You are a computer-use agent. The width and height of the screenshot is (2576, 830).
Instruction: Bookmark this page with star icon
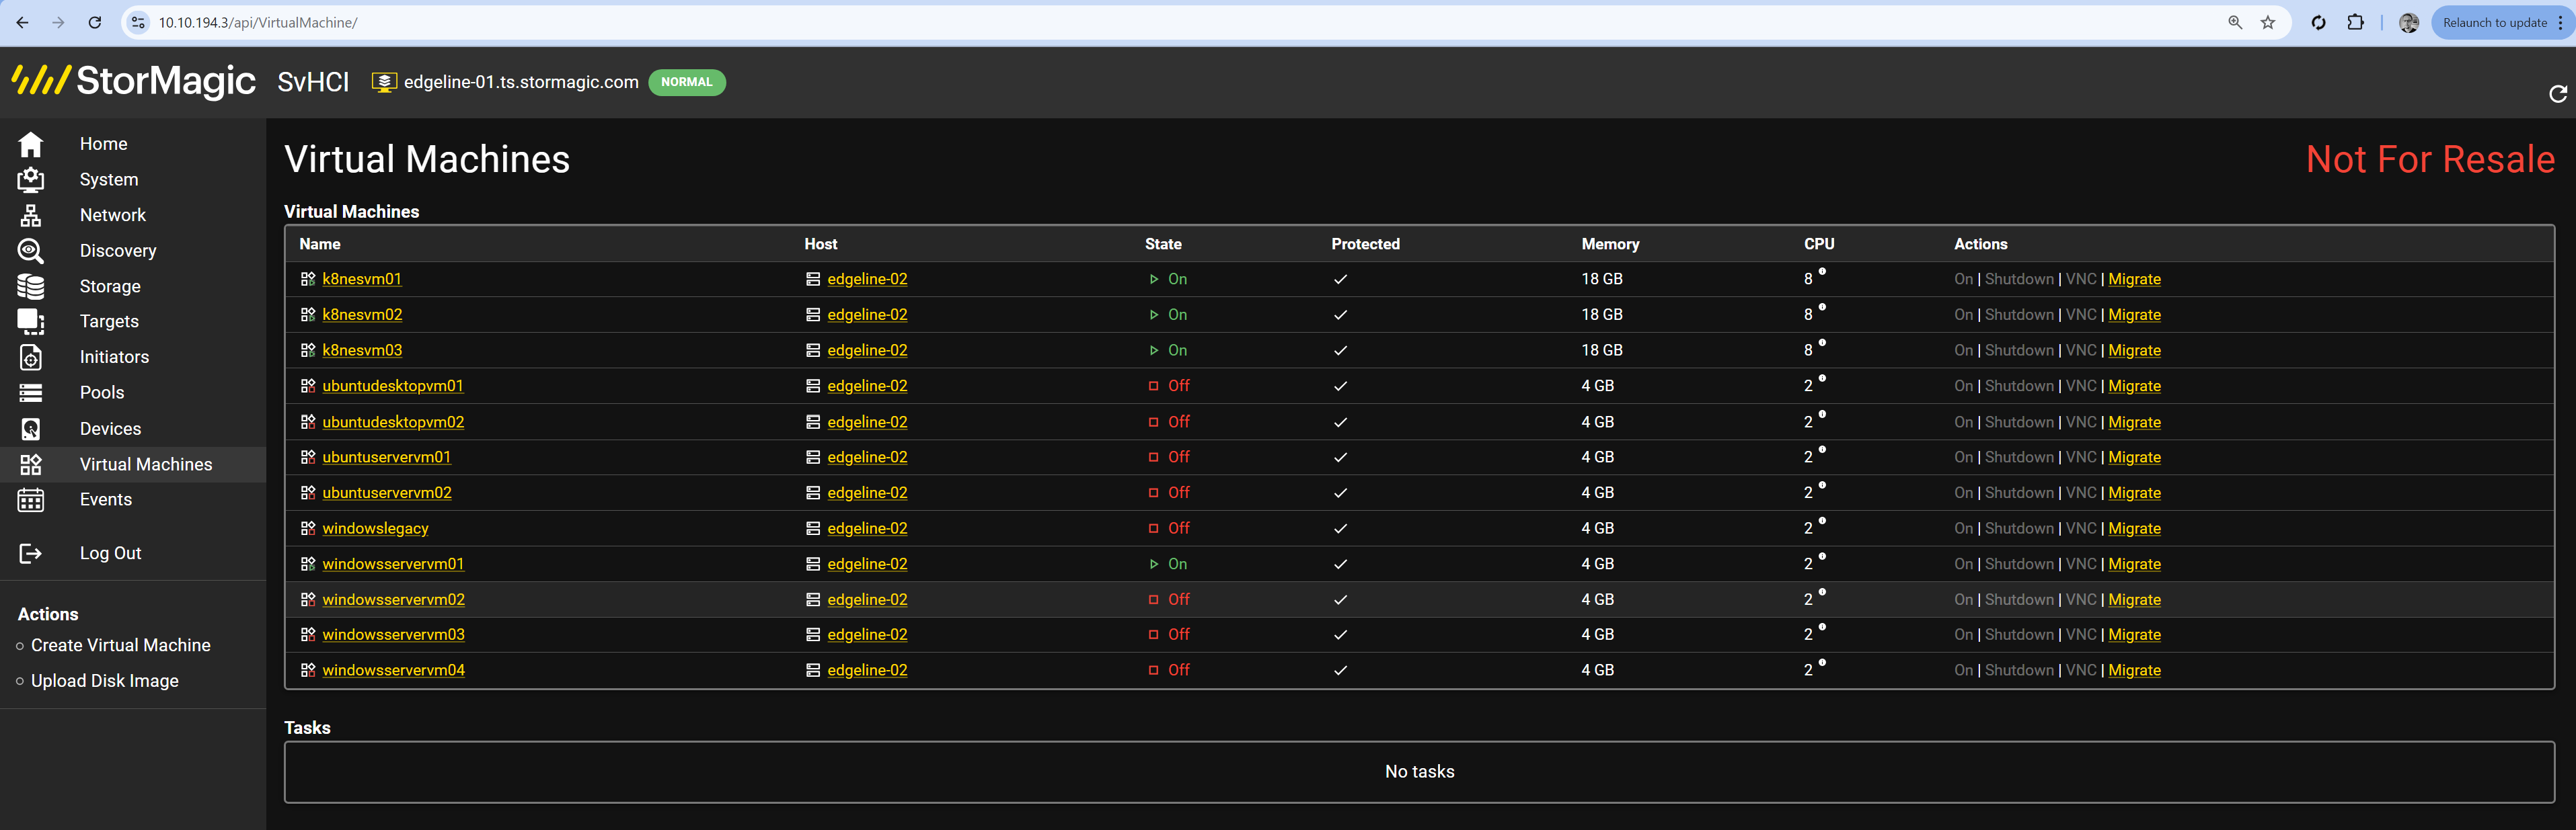click(2268, 22)
